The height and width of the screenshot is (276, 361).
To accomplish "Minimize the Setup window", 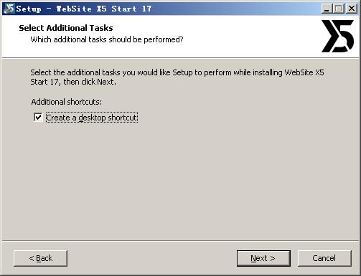I will 327,9.
